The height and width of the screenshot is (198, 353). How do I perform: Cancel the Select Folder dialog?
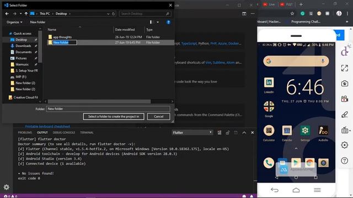158,117
